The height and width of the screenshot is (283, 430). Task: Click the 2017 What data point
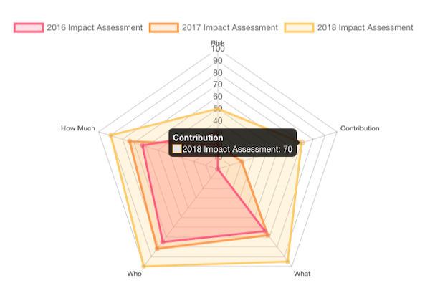[x=267, y=235]
